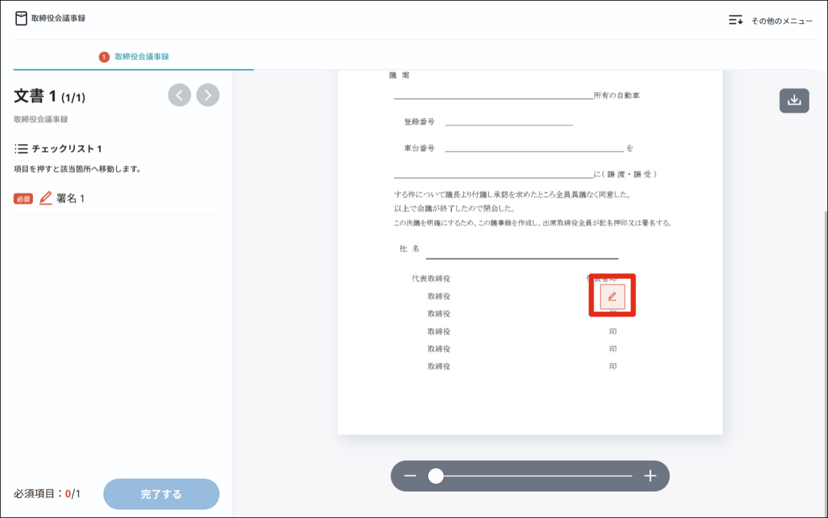Go to the previous document with left arrow
This screenshot has height=518, width=828.
tap(180, 95)
